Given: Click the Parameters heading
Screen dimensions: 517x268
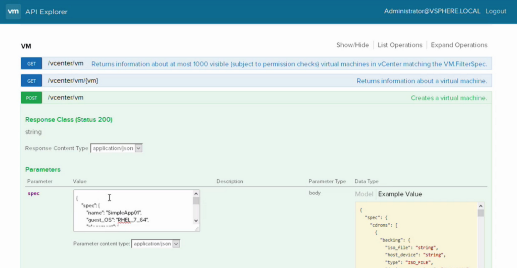Looking at the screenshot, I should pos(43,170).
